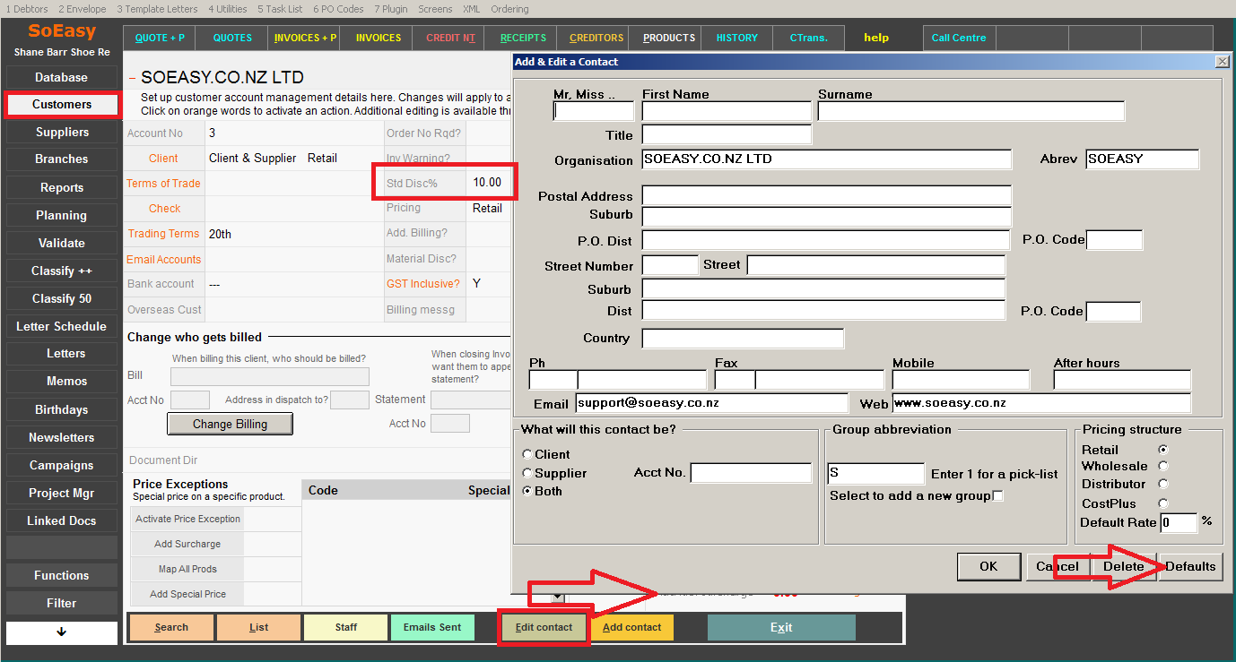This screenshot has width=1236, height=662.
Task: Open the CREDIT NT tab
Action: pos(450,38)
